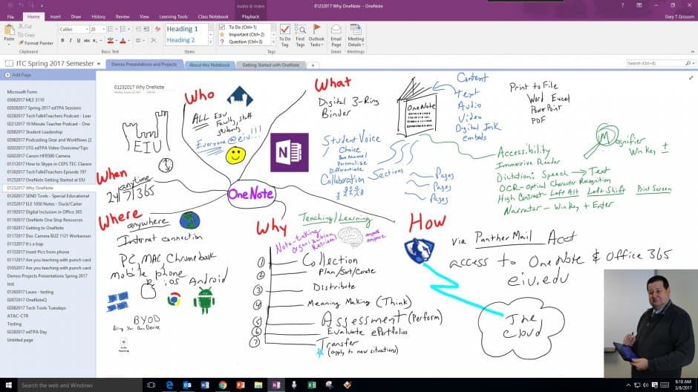The height and width of the screenshot is (392, 698).
Task: Open the About this Notebook section tab
Action: tap(209, 65)
